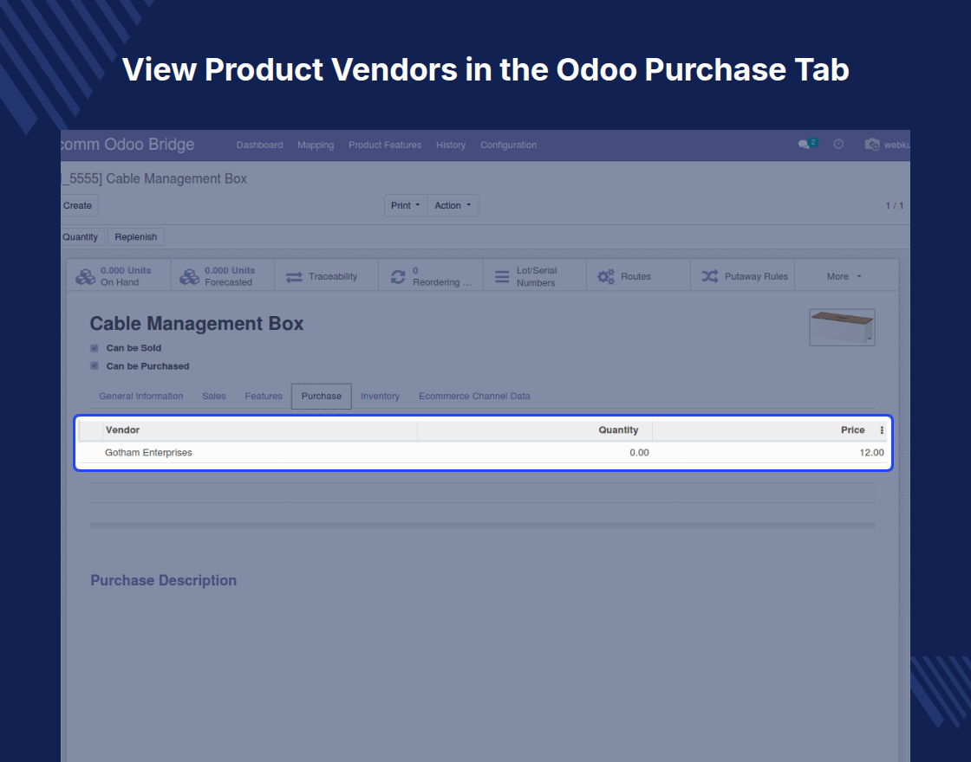Open Putaway Rules shuffle button

(743, 276)
